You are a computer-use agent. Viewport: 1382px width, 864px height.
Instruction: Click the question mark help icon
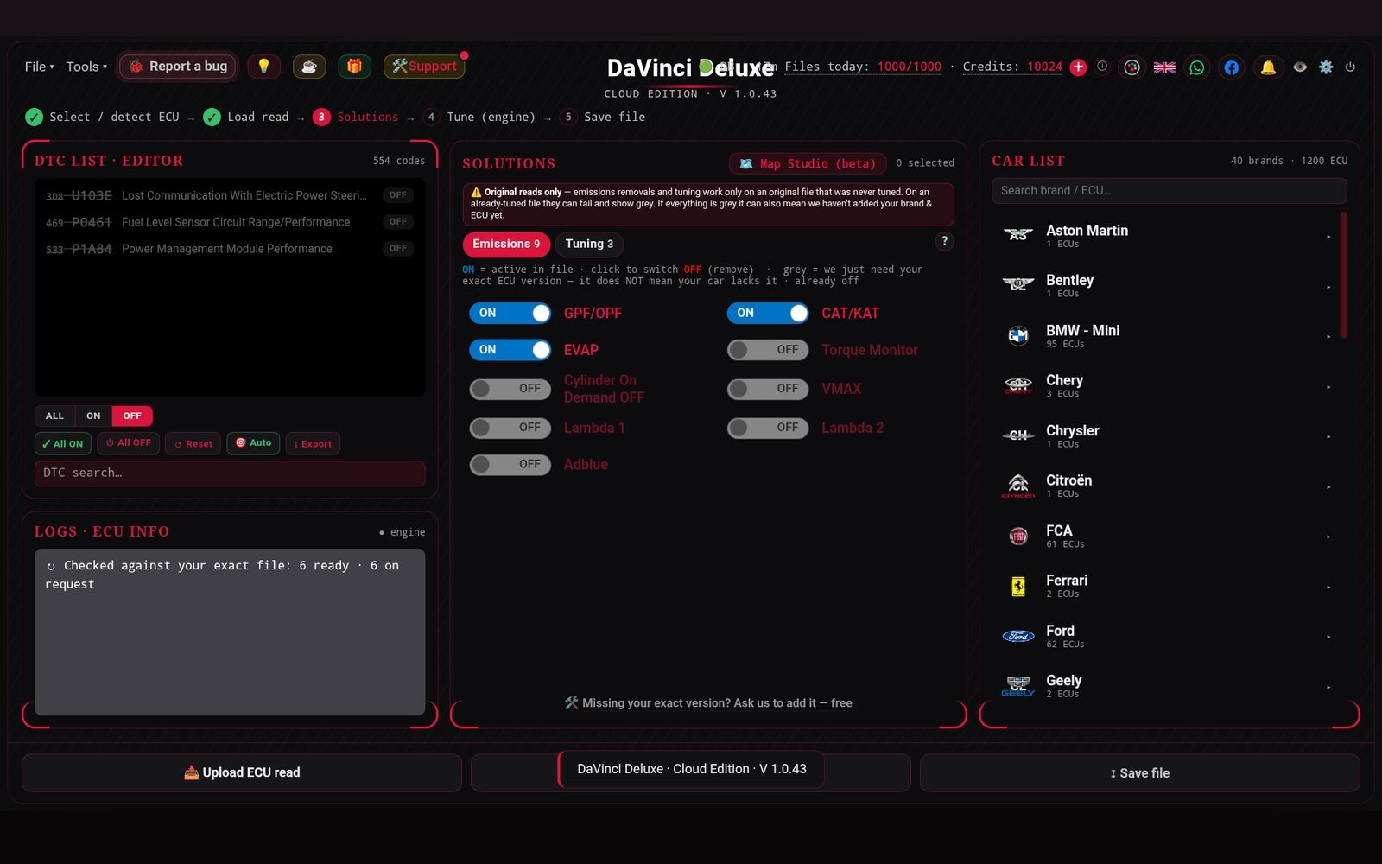944,241
